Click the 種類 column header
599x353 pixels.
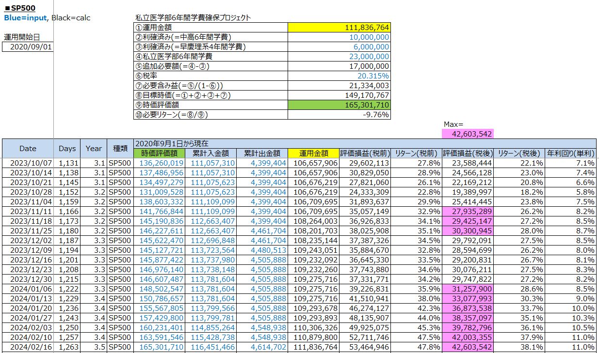[x=120, y=148]
